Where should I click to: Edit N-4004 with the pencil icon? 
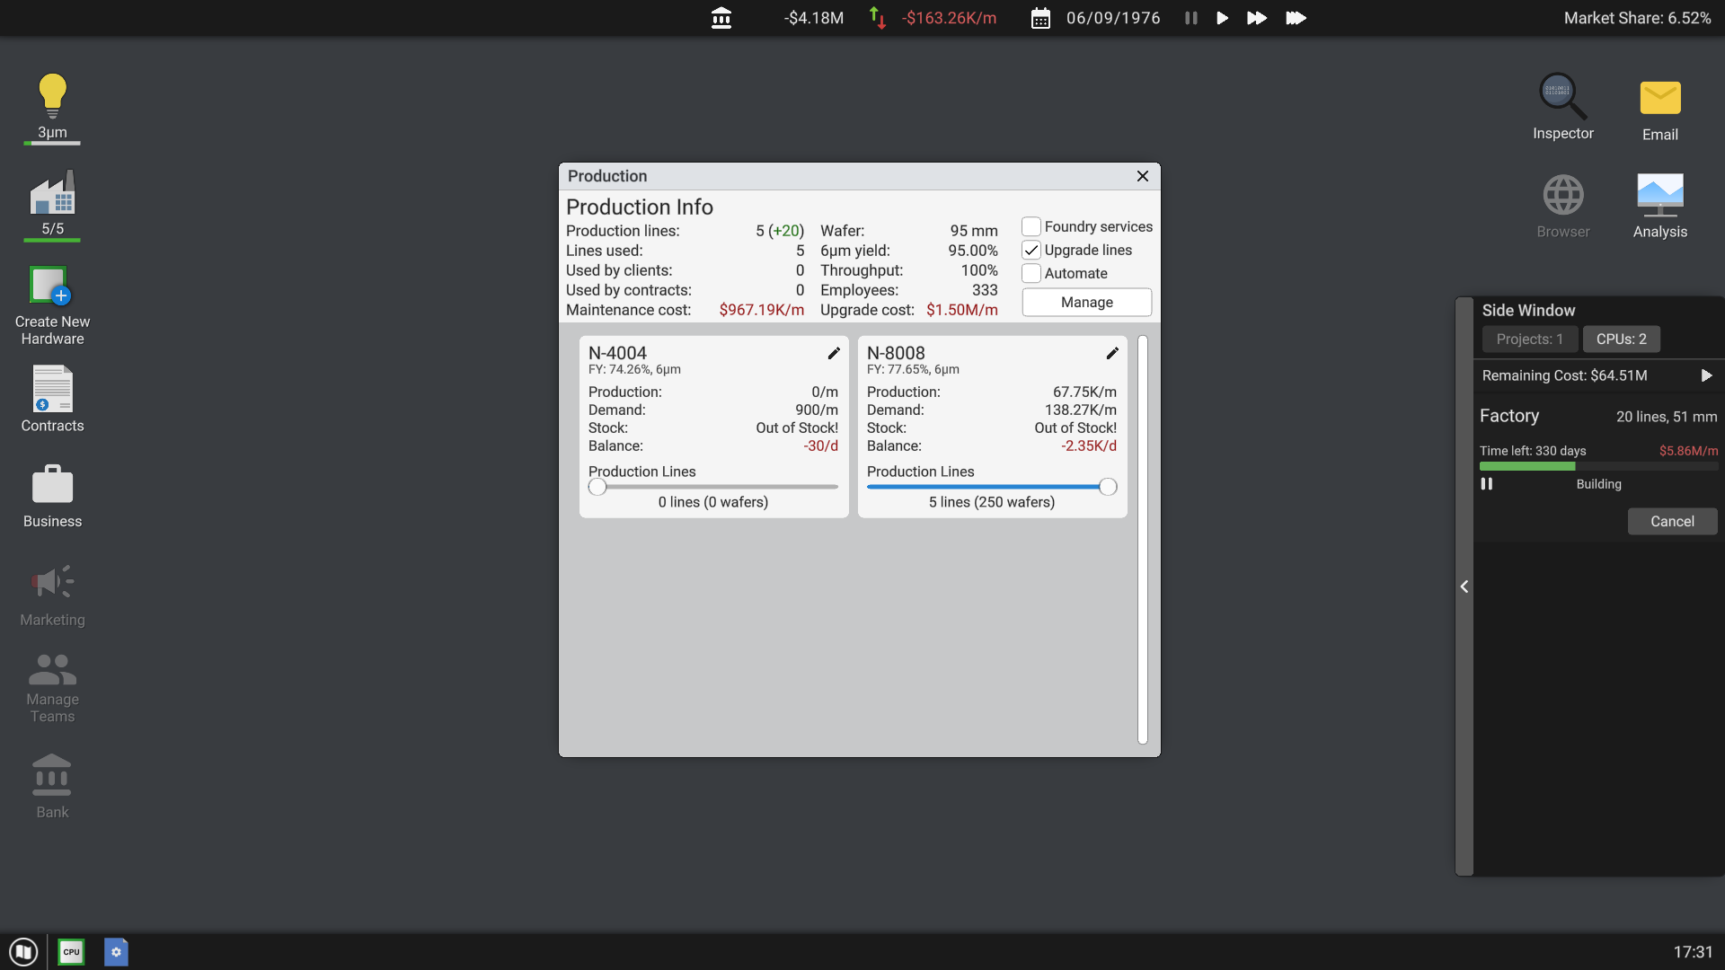coord(834,353)
